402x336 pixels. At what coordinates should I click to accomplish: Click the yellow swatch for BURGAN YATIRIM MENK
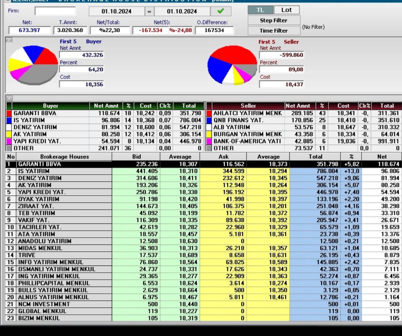(x=209, y=134)
